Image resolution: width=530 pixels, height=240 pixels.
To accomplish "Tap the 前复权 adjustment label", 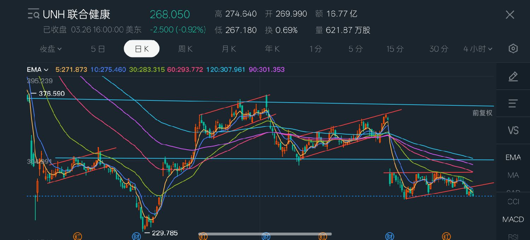I will point(482,113).
